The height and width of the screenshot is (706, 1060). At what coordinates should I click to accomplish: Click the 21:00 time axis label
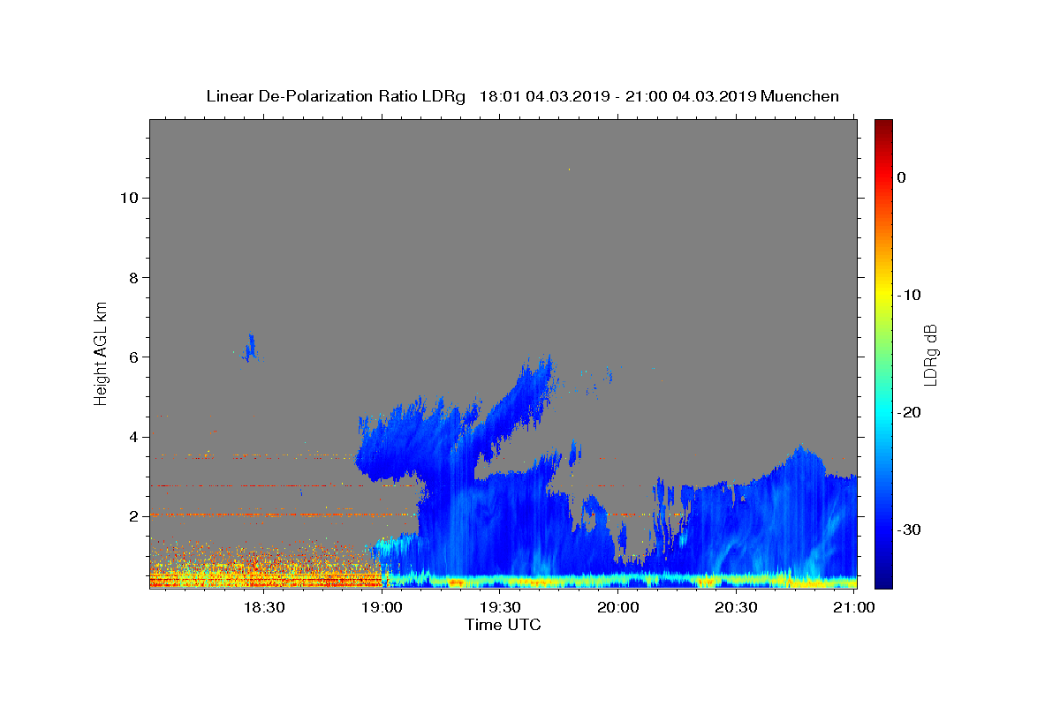[x=854, y=607]
